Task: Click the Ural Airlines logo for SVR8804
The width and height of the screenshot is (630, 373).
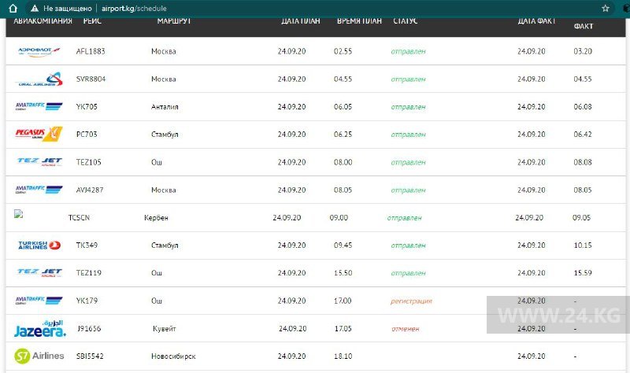Action: point(39,79)
